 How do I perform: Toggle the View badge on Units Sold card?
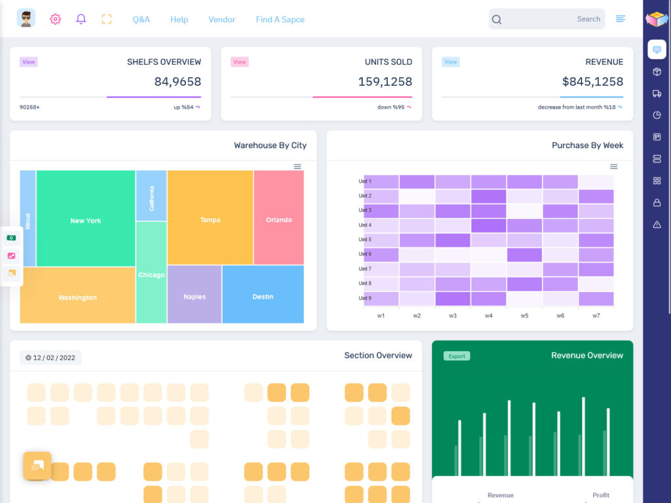click(x=240, y=62)
